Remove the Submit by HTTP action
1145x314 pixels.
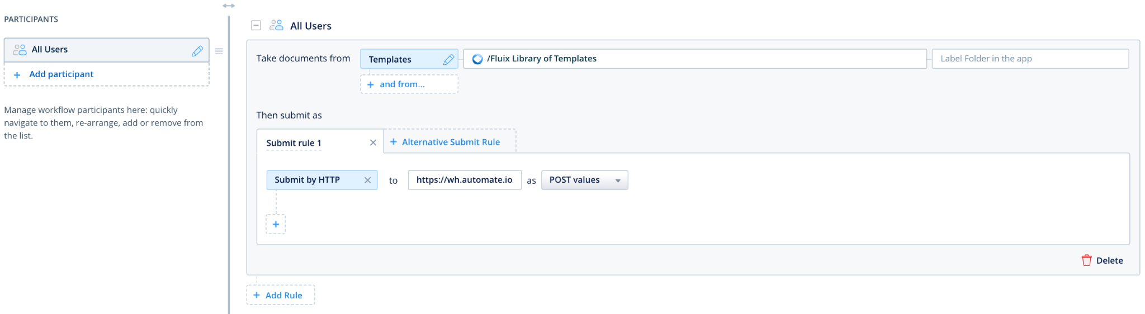click(367, 180)
